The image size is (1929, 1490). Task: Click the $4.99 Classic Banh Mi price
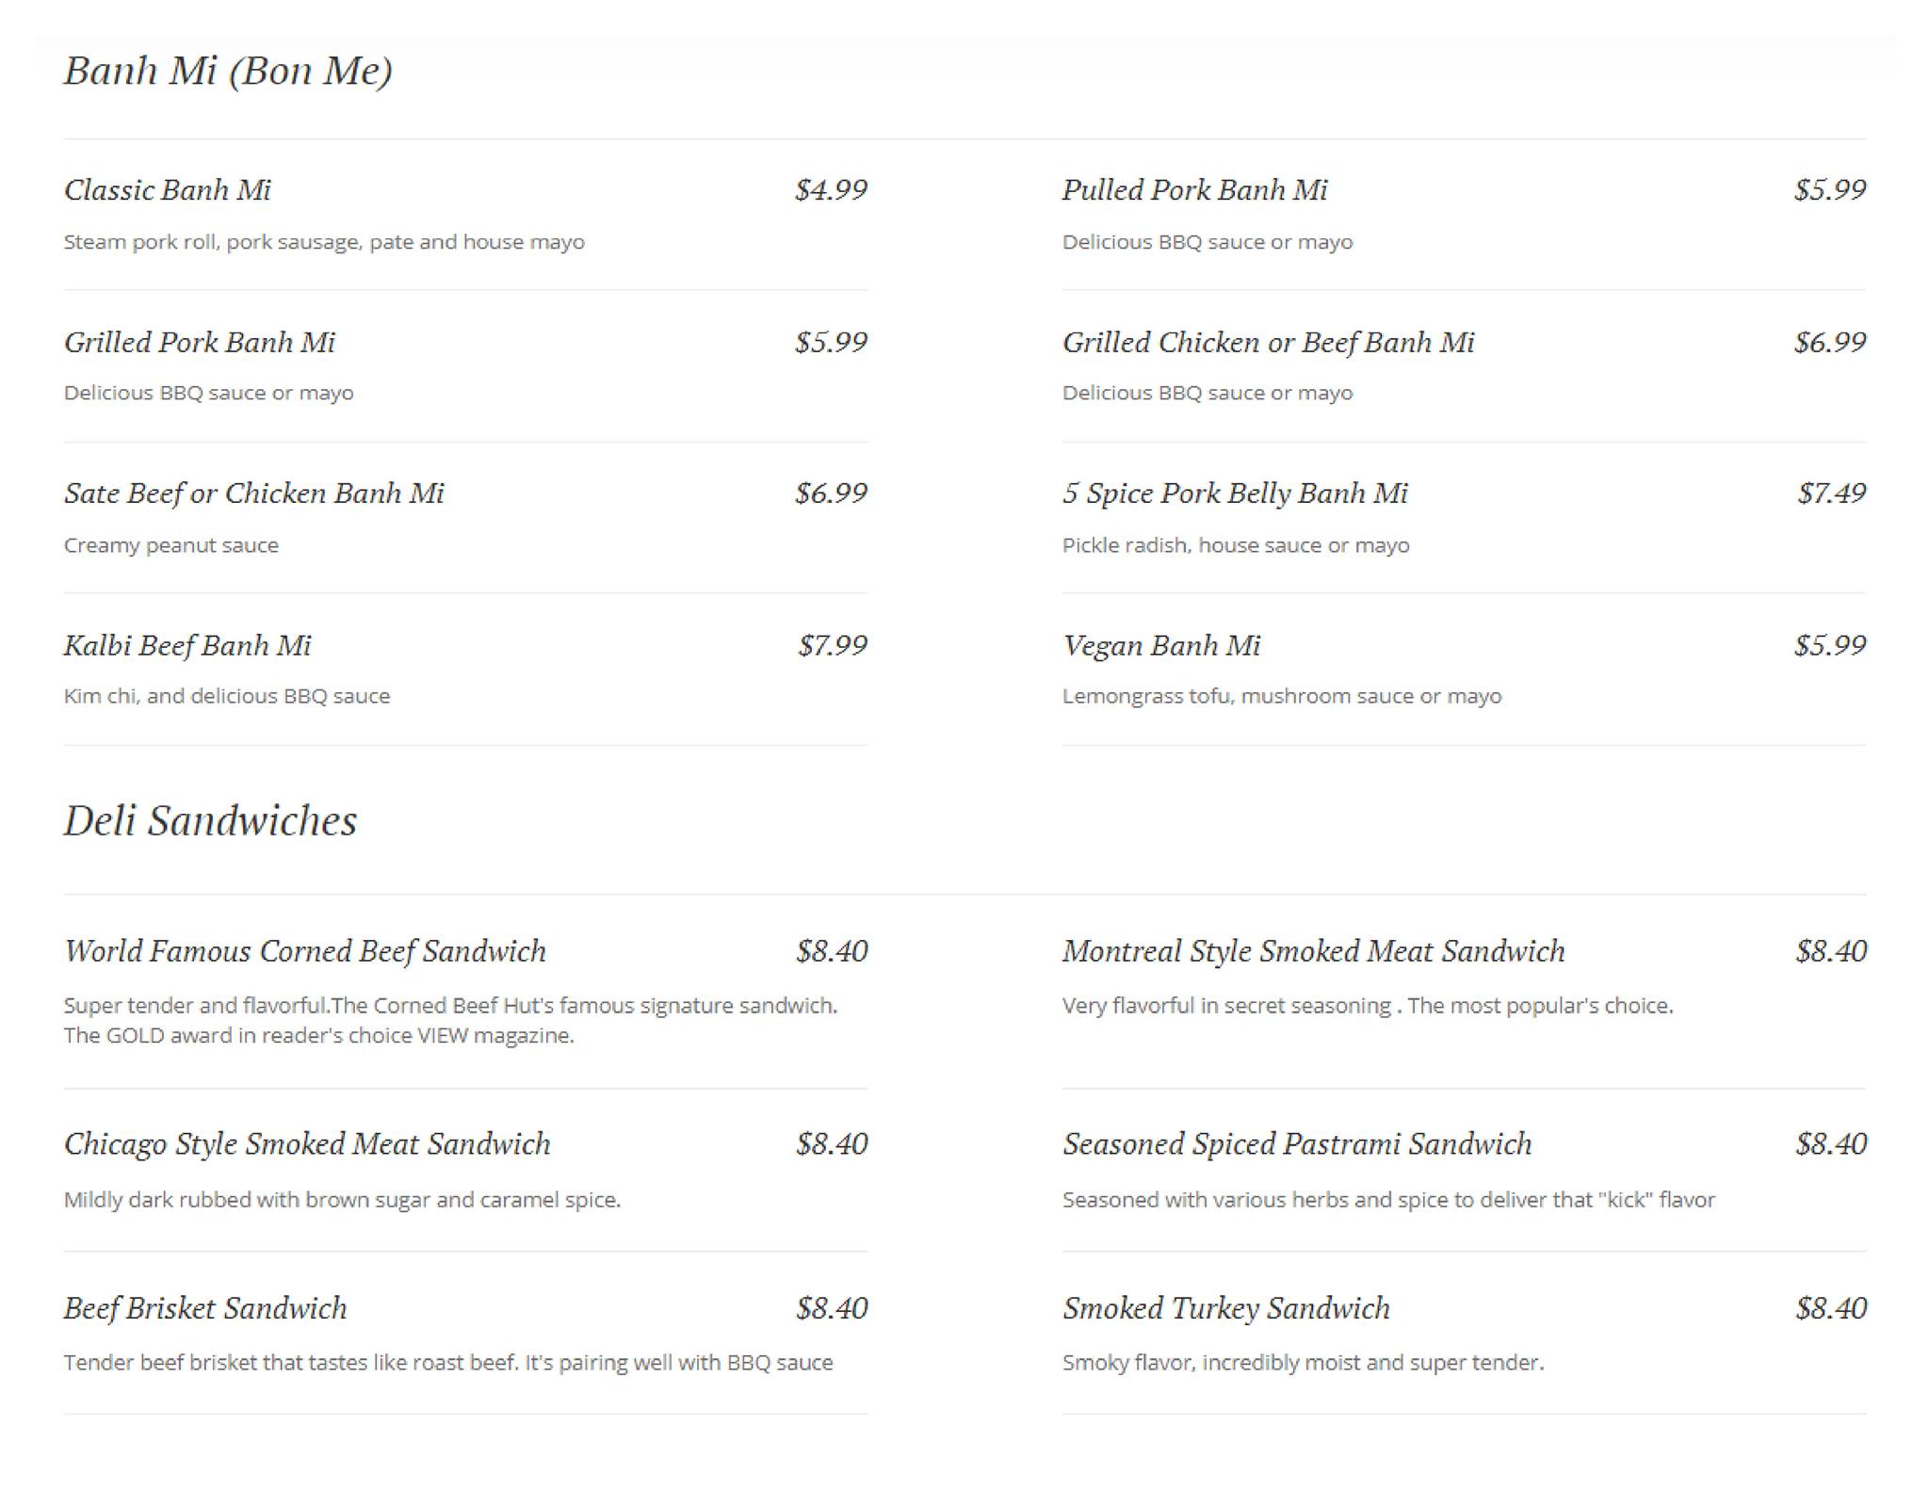tap(831, 190)
